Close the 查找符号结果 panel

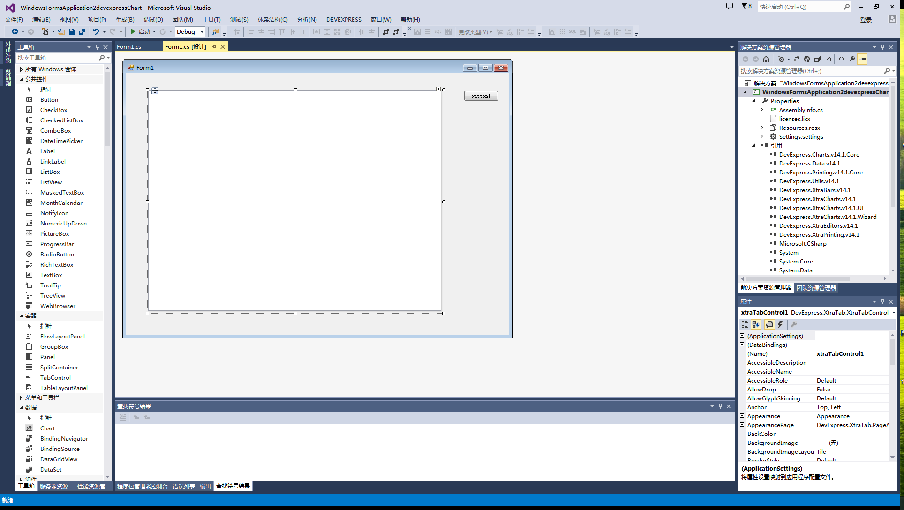(x=729, y=406)
